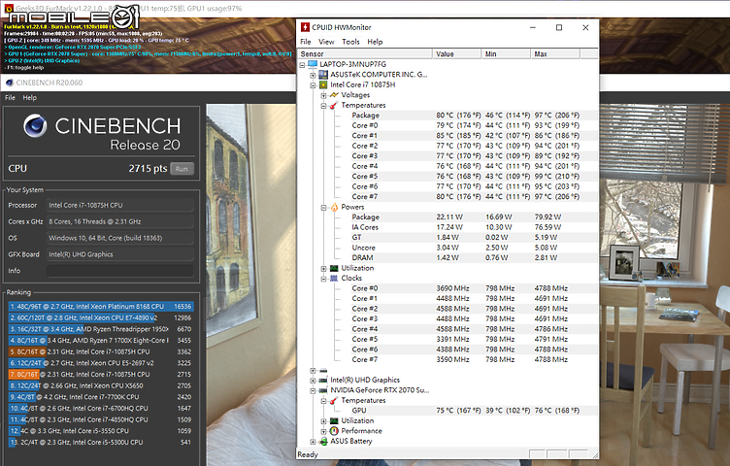Select ranking entry Intel Core i5-5300U

[100, 443]
